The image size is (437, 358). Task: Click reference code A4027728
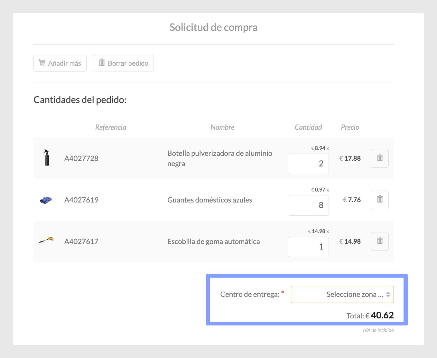pos(81,158)
